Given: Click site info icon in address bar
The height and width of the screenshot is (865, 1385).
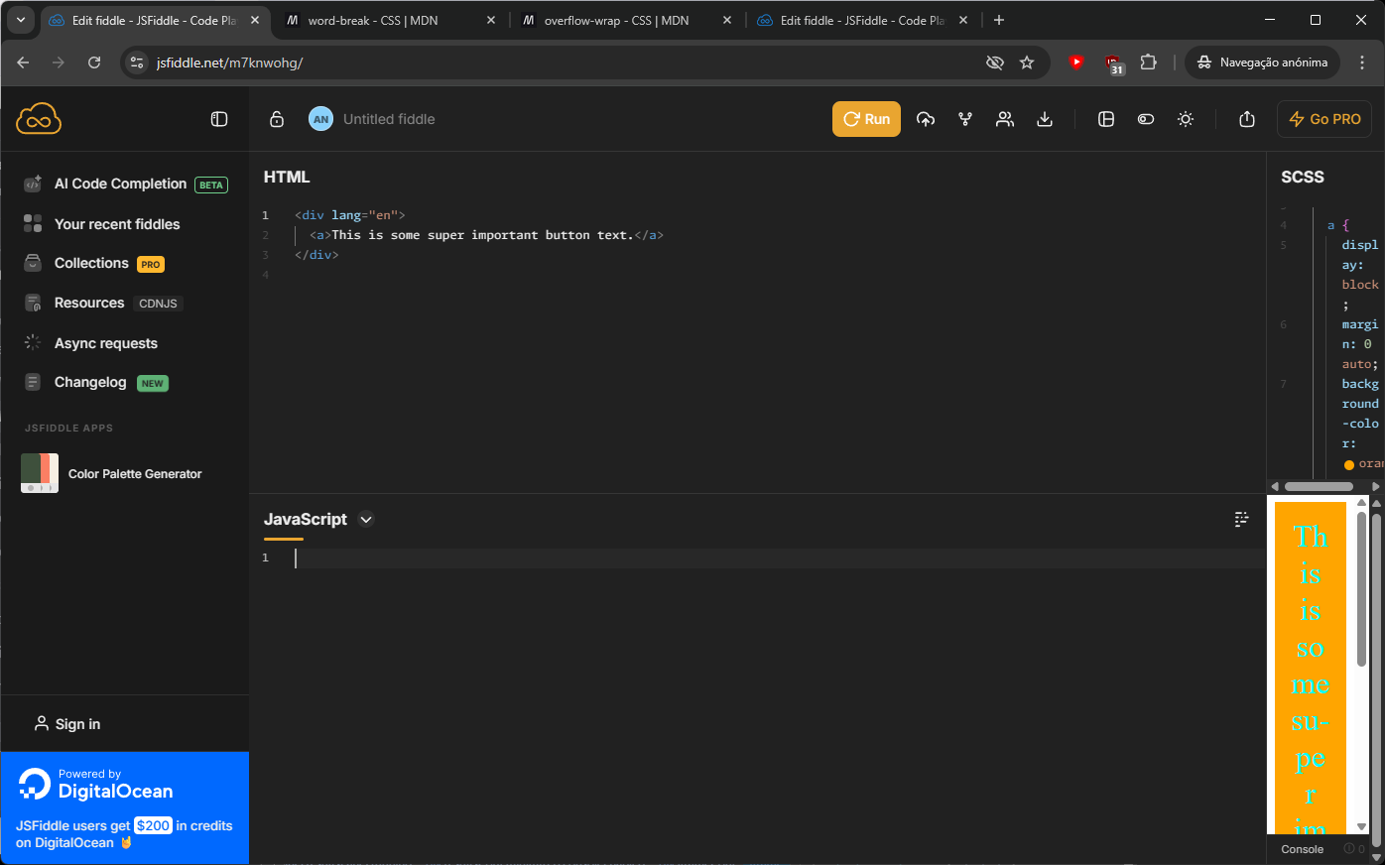Looking at the screenshot, I should click(137, 62).
